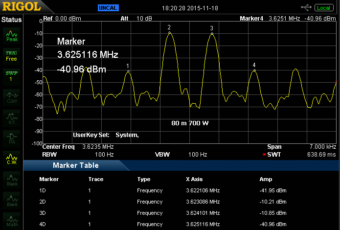Screen dimensions: 340x230
Task: Select the Marker Table header tab
Action: 76,165
